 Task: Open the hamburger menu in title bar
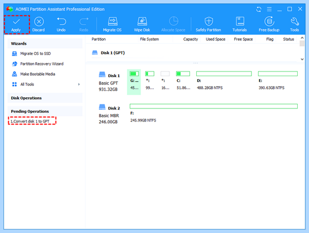(x=269, y=9)
